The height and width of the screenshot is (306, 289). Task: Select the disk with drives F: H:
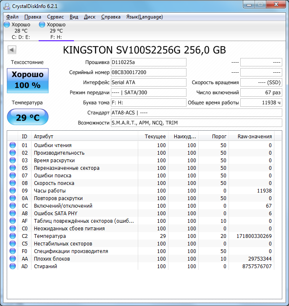click(x=56, y=31)
